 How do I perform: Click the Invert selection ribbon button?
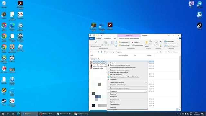171,46
